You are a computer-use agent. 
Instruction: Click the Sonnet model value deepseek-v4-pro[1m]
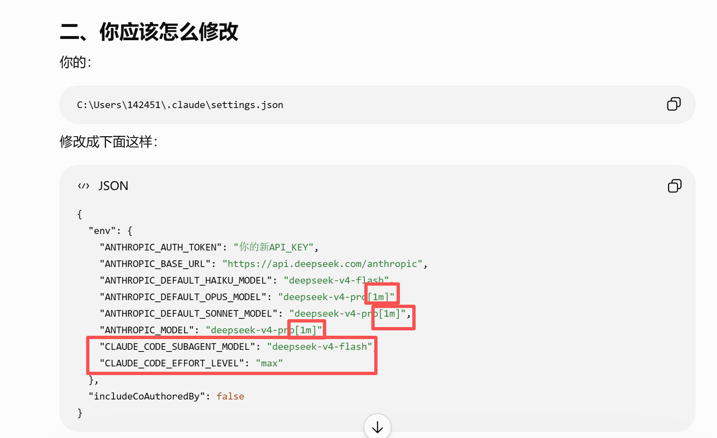pos(347,313)
